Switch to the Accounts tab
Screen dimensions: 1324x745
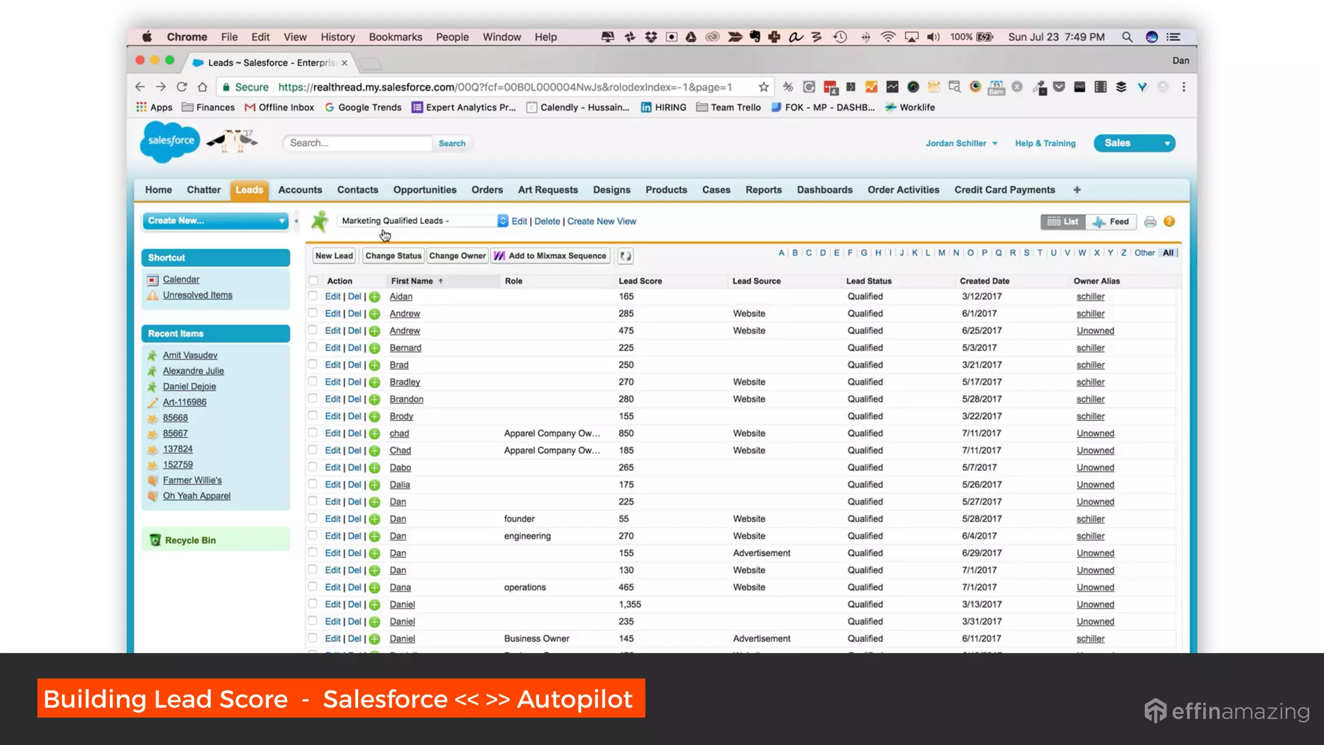pyautogui.click(x=300, y=189)
